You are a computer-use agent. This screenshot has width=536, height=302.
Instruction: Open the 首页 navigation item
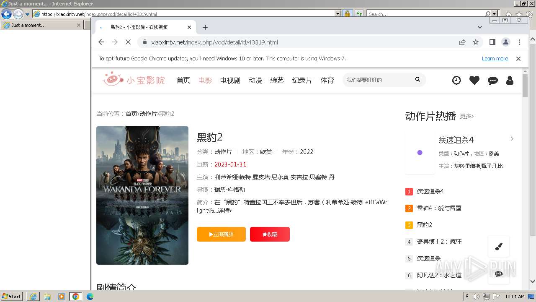183,80
